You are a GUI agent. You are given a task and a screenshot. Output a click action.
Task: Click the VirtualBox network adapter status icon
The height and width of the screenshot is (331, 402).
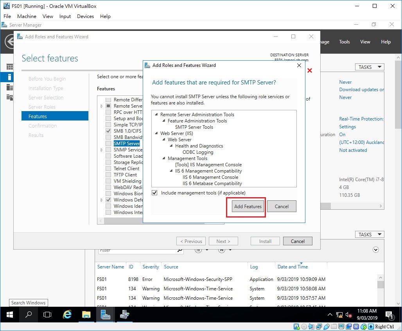point(319,326)
